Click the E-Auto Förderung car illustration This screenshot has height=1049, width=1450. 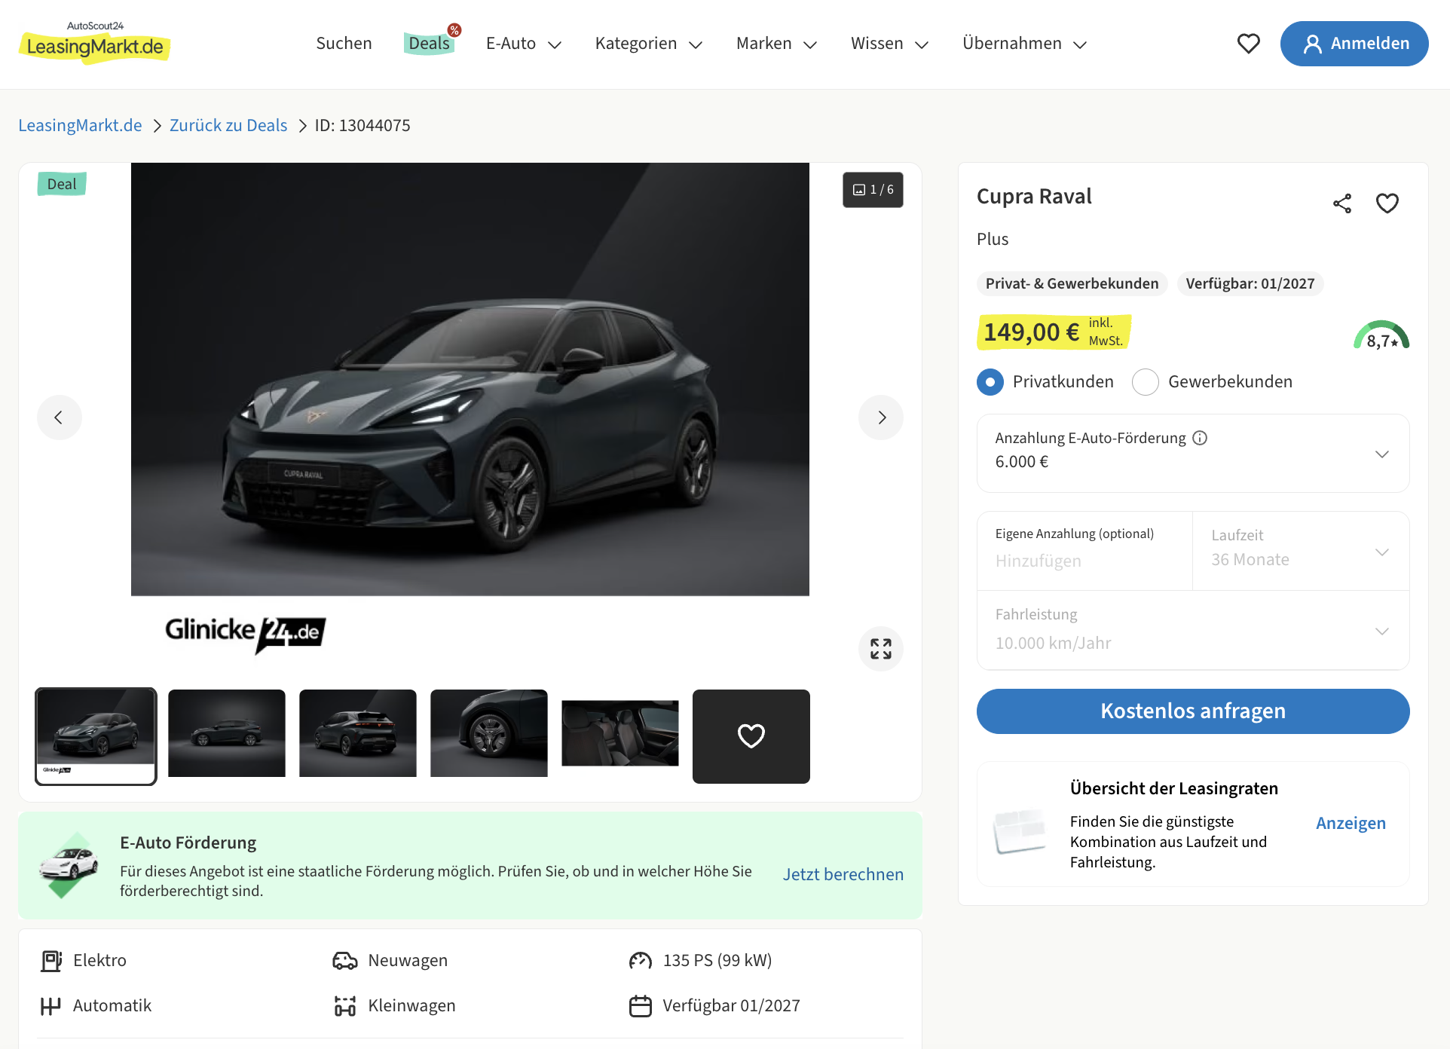(x=69, y=865)
